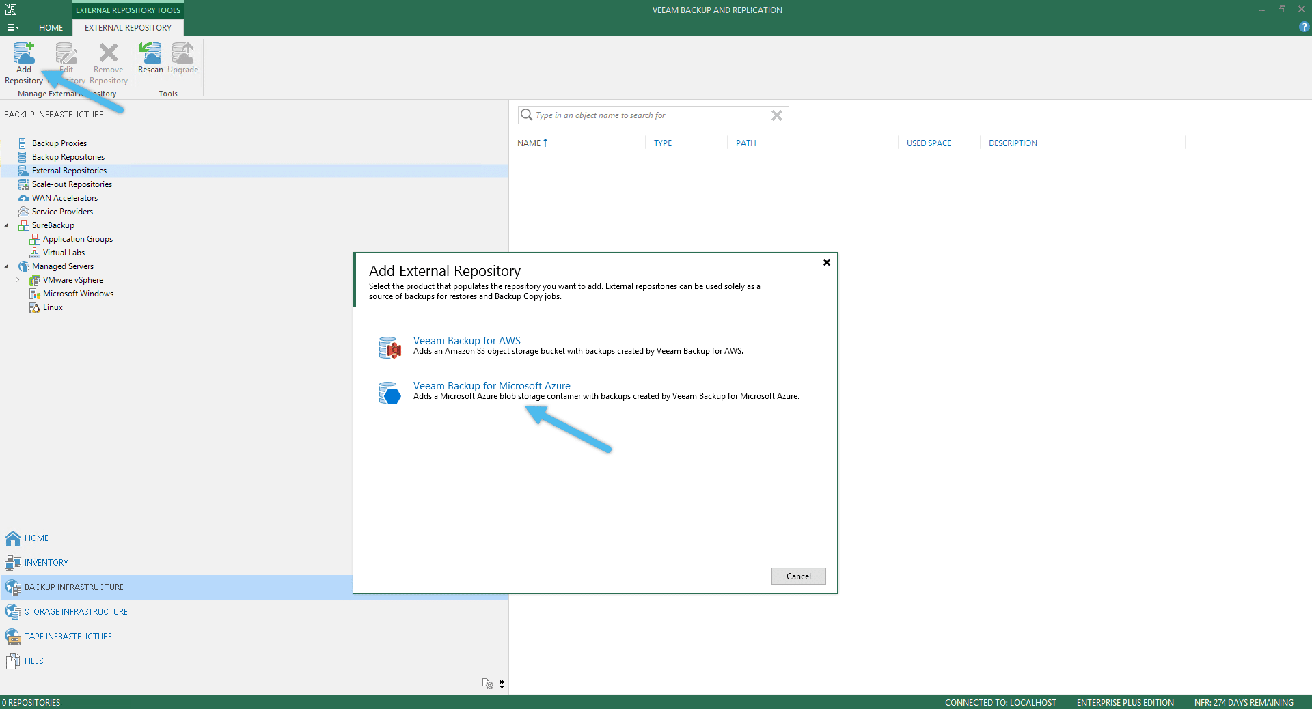The height and width of the screenshot is (709, 1312).
Task: Click 'CONNECTED TO: LOCALHOST' status text
Action: coord(1000,702)
